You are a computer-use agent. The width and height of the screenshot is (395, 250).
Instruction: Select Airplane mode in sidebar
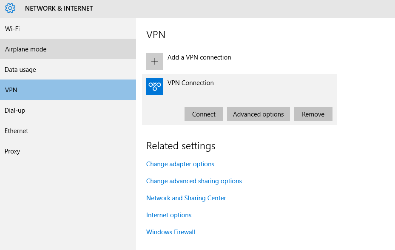tap(68, 49)
